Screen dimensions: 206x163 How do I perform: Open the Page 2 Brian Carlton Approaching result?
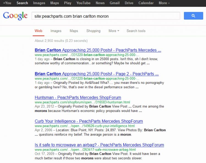97,74
